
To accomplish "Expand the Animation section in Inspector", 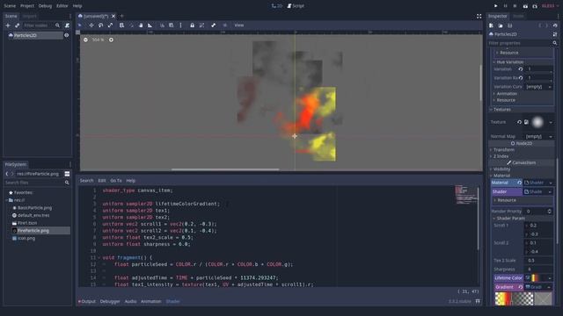I will pyautogui.click(x=507, y=94).
